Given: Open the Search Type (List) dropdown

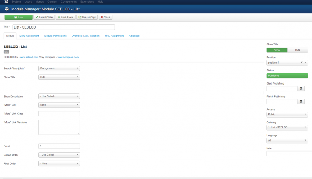Looking at the screenshot, I should (x=59, y=68).
